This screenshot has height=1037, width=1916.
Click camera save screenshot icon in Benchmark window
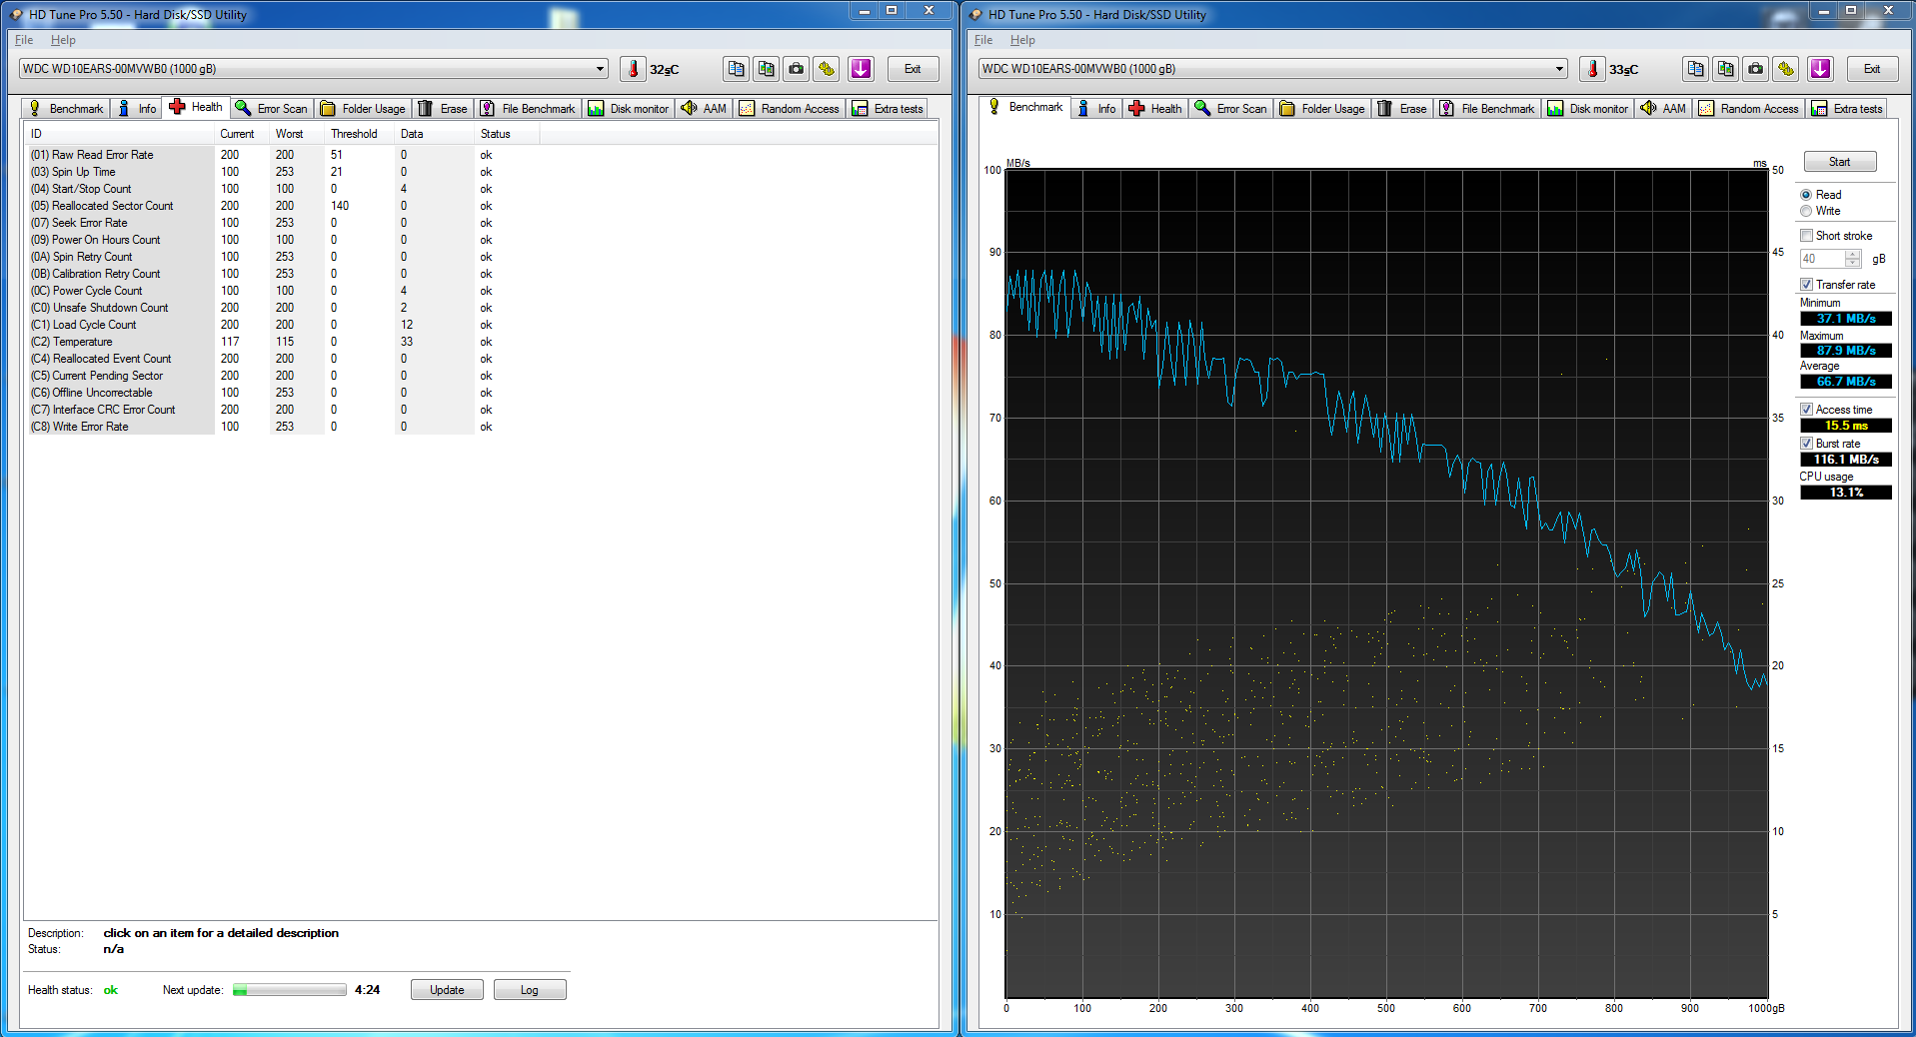tap(1756, 69)
